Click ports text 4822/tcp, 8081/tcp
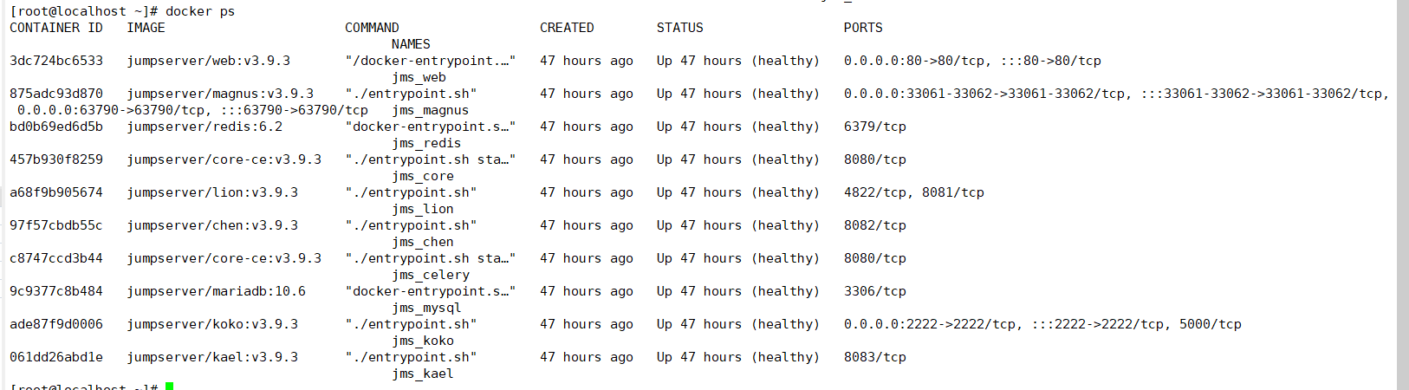Viewport: 1409px width, 390px height. click(x=914, y=192)
